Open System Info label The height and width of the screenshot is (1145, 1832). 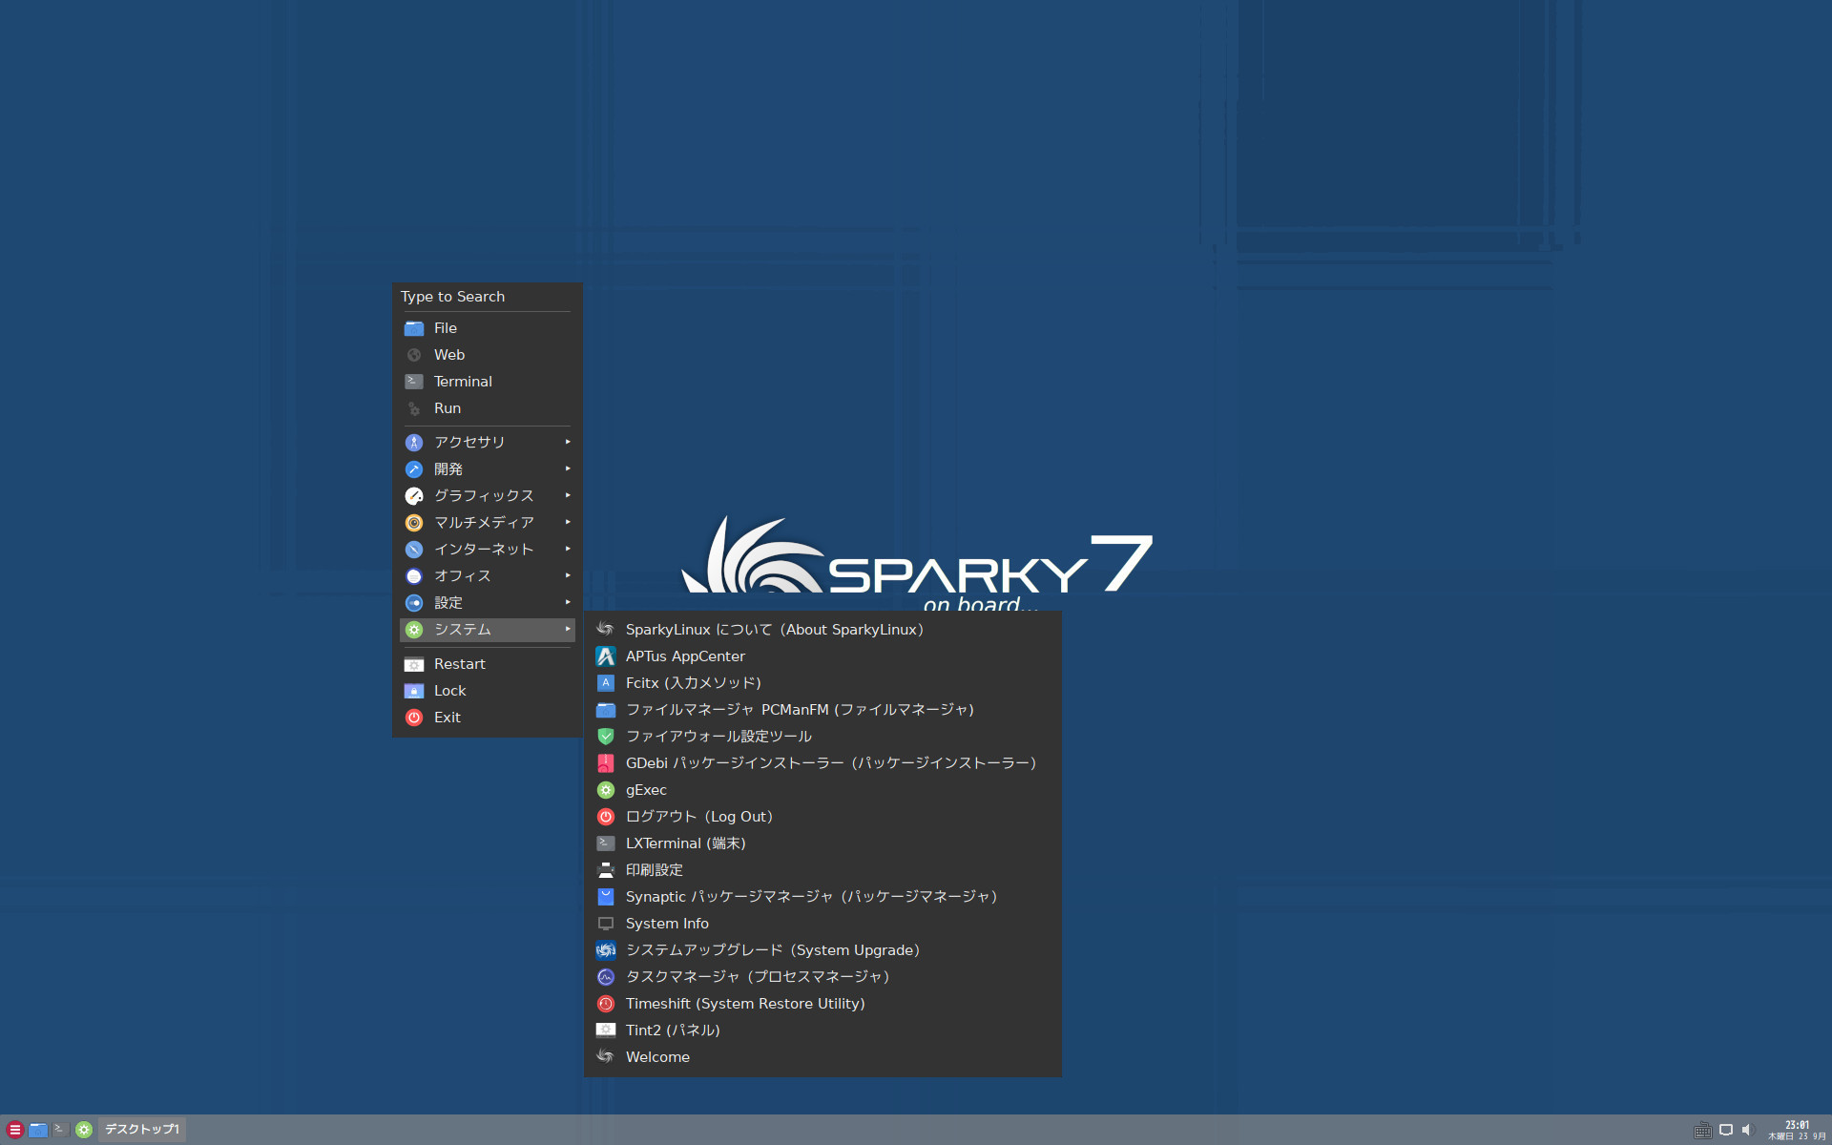667,924
